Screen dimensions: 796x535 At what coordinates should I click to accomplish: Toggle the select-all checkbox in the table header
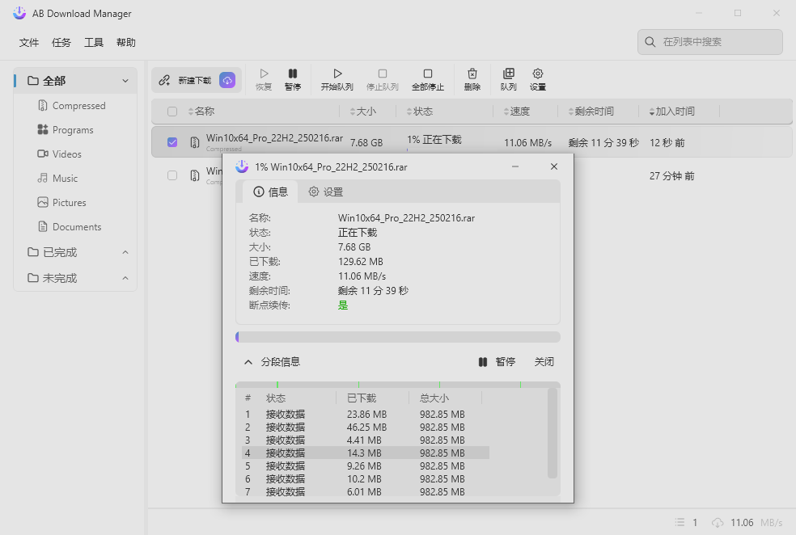[x=172, y=112]
